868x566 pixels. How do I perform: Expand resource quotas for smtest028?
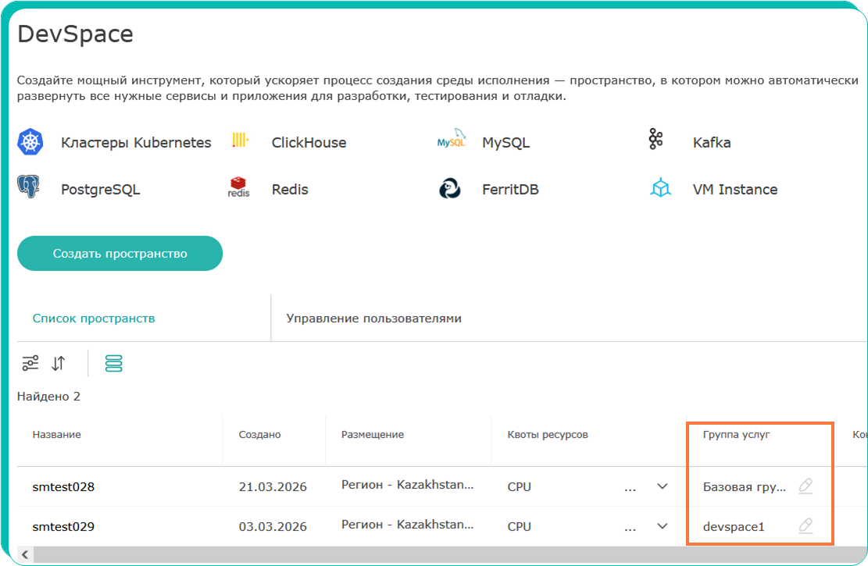pyautogui.click(x=663, y=486)
